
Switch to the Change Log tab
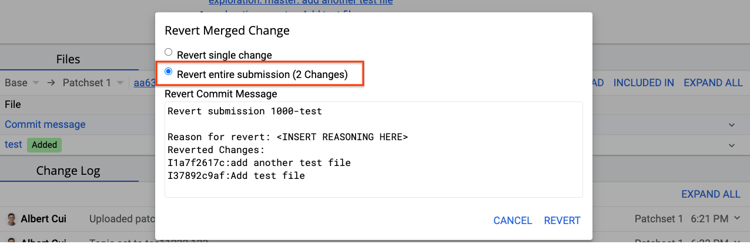pyautogui.click(x=68, y=171)
